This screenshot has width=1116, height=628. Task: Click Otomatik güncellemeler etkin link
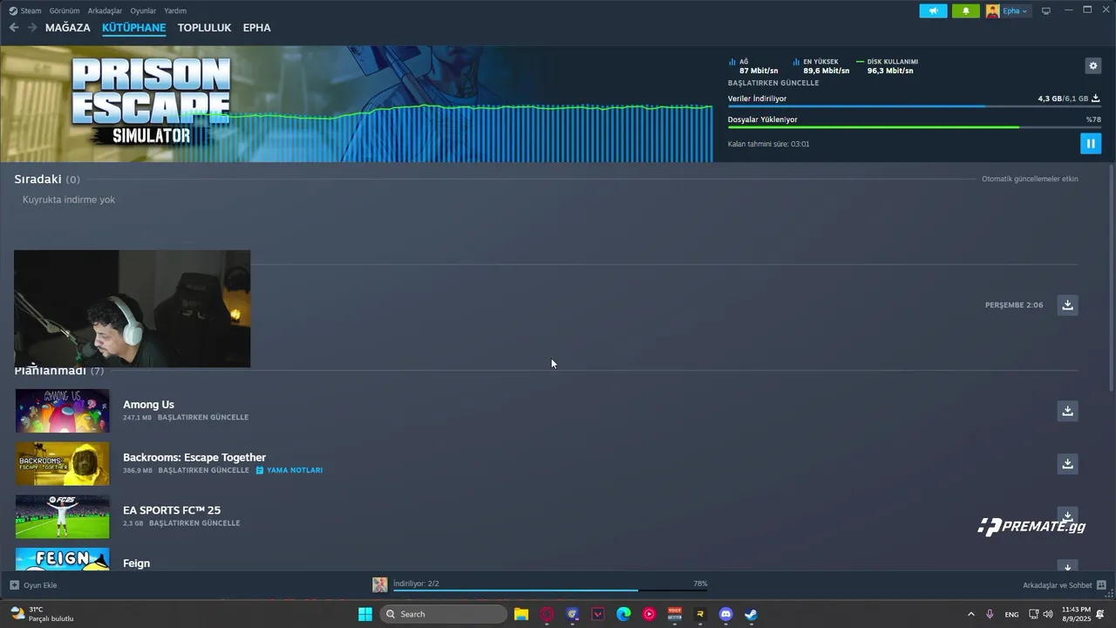[1030, 179]
